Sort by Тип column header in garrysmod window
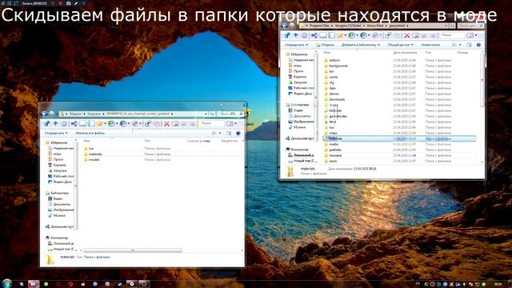 (x=428, y=52)
